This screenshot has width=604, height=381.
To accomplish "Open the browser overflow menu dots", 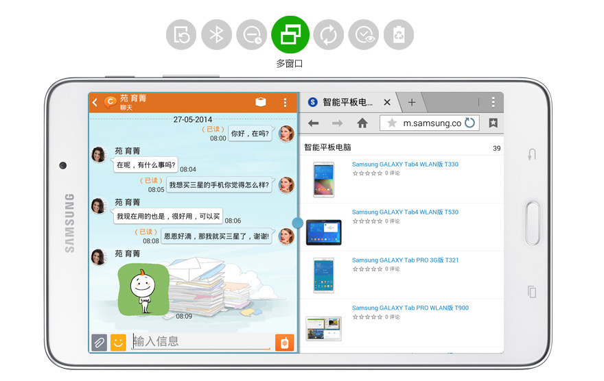I will (x=493, y=102).
